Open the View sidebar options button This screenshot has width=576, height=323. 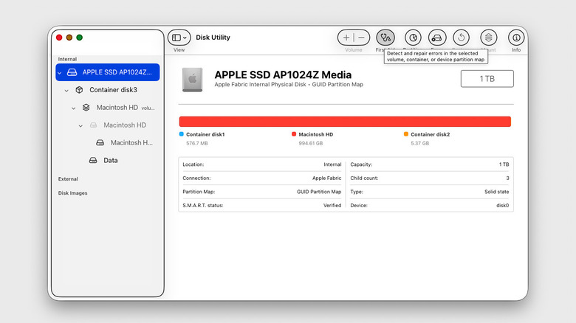coord(179,38)
